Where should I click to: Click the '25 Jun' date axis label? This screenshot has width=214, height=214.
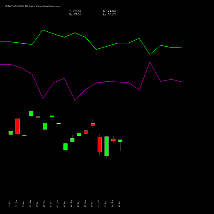[119, 204]
